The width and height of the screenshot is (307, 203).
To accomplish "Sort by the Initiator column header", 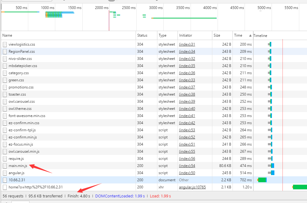I will tap(195, 35).
